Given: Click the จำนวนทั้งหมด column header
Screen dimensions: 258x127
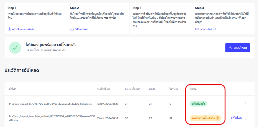Looking at the screenshot, I should click(133, 89).
